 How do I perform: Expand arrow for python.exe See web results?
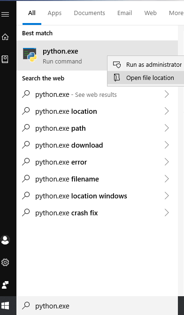[x=167, y=94]
